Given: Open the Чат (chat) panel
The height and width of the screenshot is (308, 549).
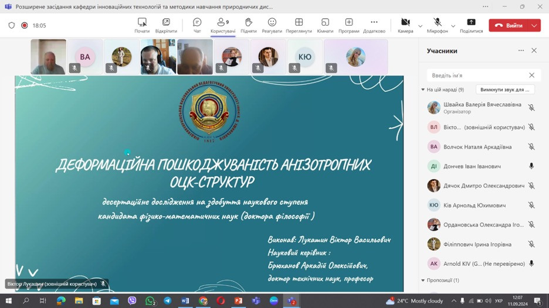Looking at the screenshot, I should 197,25.
